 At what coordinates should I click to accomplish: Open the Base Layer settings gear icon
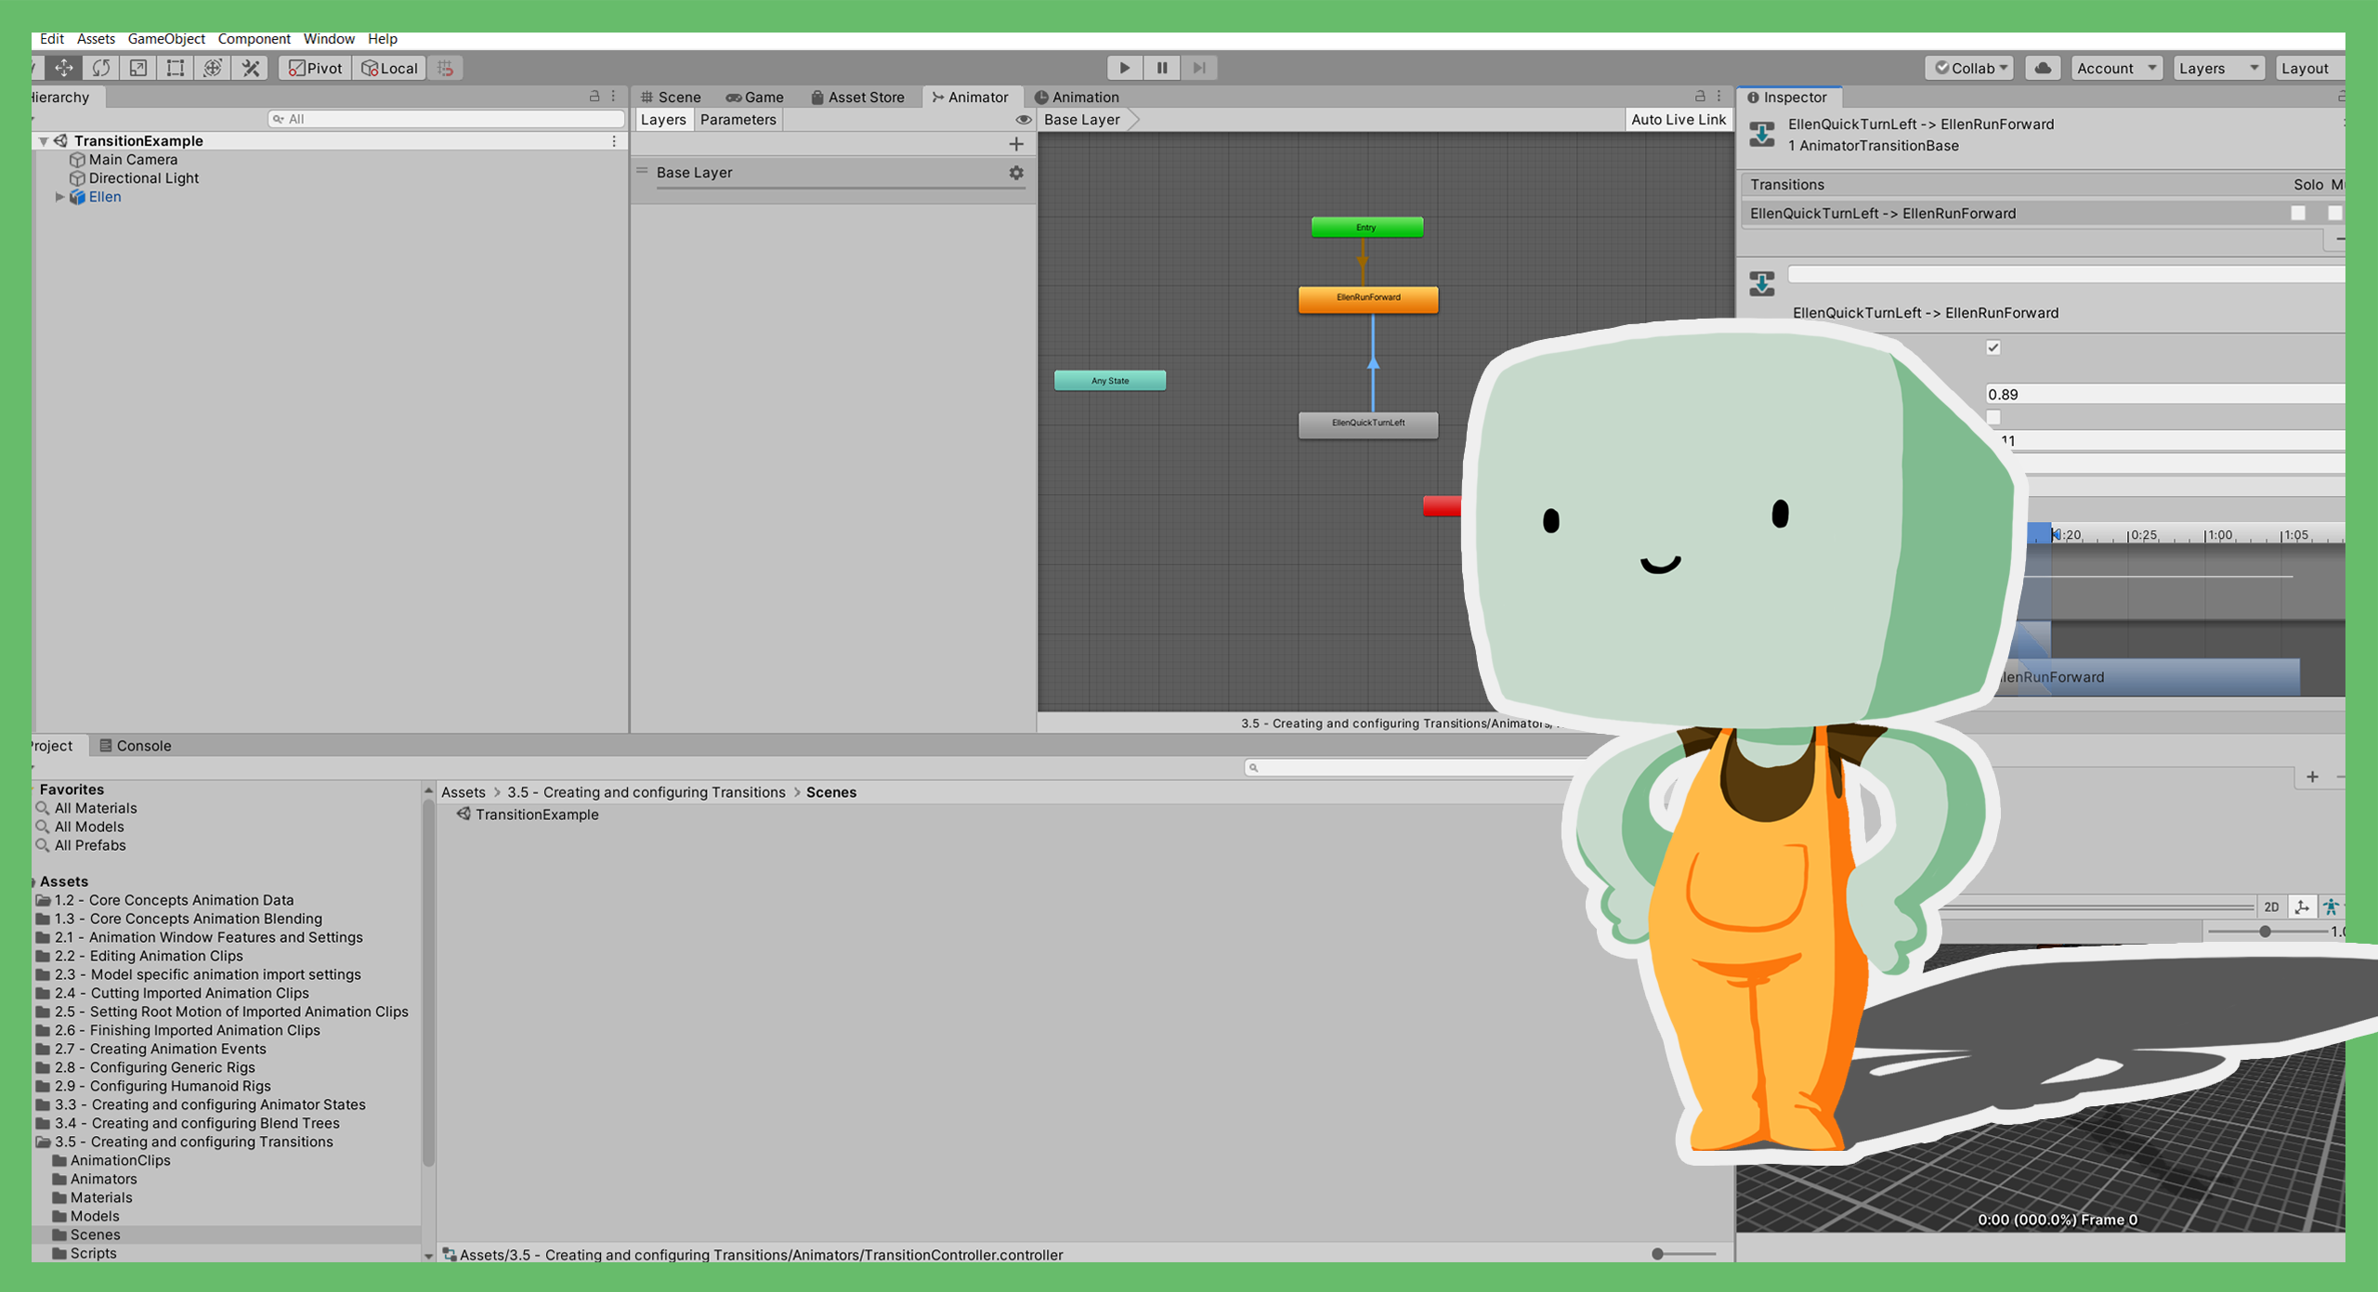tap(1015, 173)
